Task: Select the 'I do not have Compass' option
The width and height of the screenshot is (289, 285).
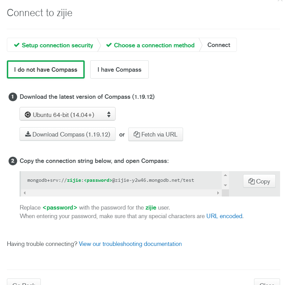Action: click(46, 70)
